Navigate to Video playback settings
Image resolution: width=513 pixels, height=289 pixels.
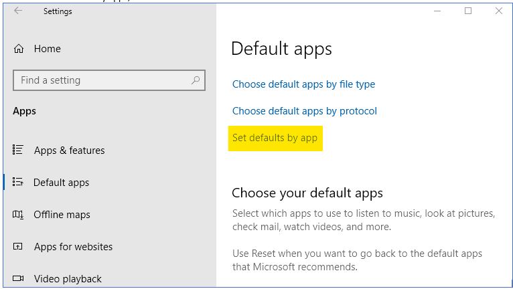pos(68,279)
